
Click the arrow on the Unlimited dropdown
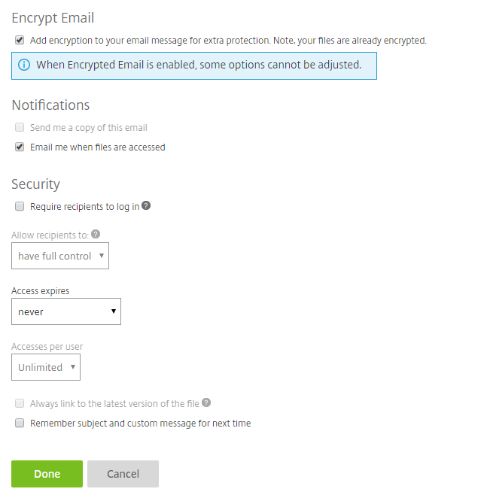coord(73,367)
